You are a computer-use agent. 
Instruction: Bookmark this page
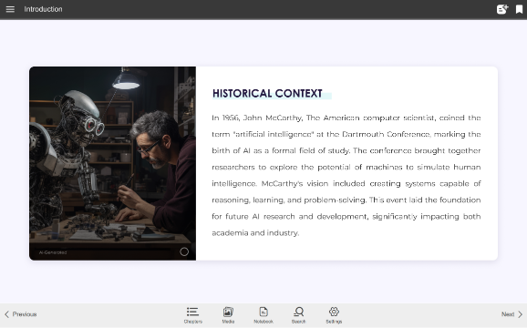[x=519, y=9]
